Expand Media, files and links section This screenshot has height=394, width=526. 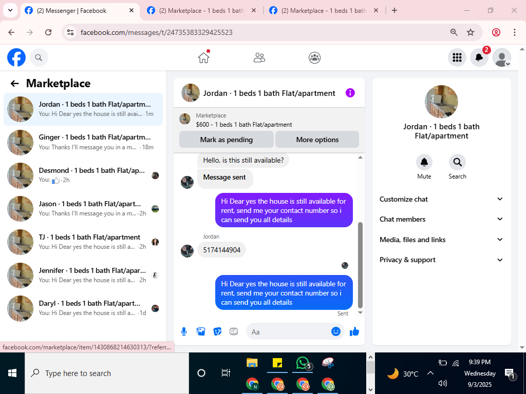tap(441, 240)
